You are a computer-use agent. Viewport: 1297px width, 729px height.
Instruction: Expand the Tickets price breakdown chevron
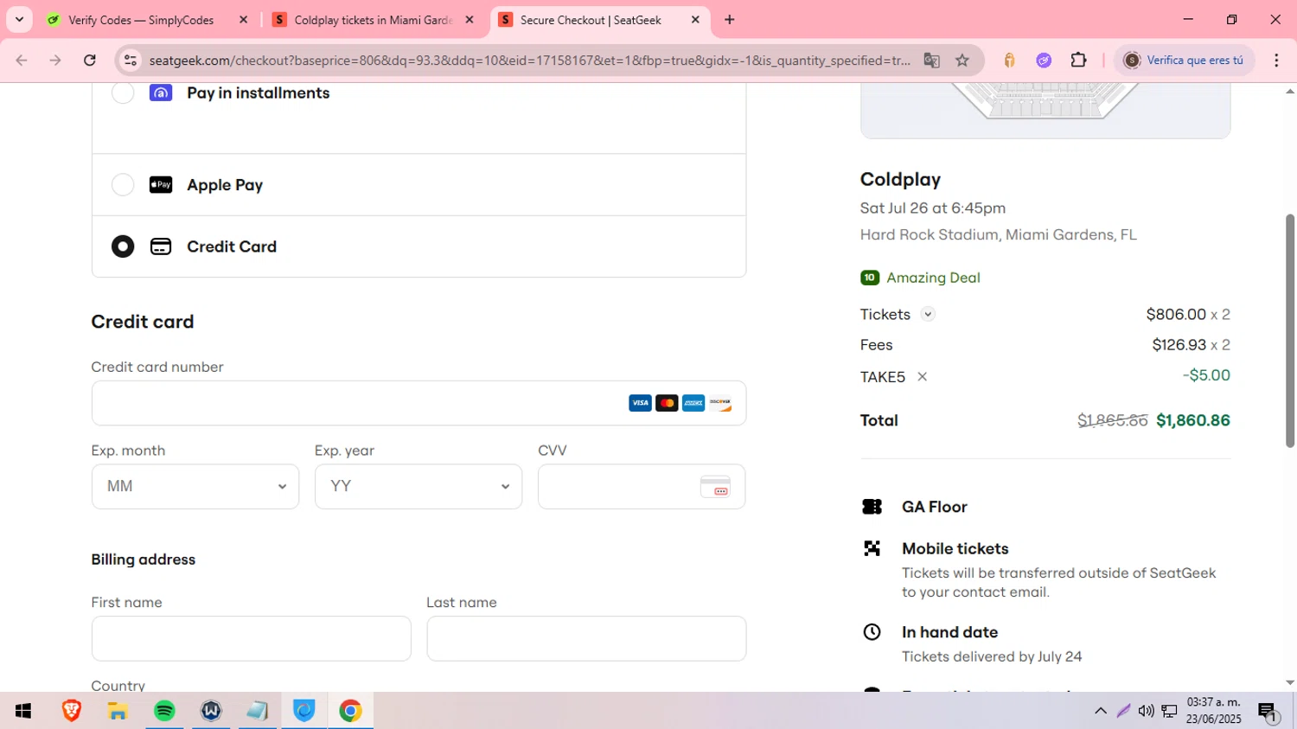click(928, 315)
